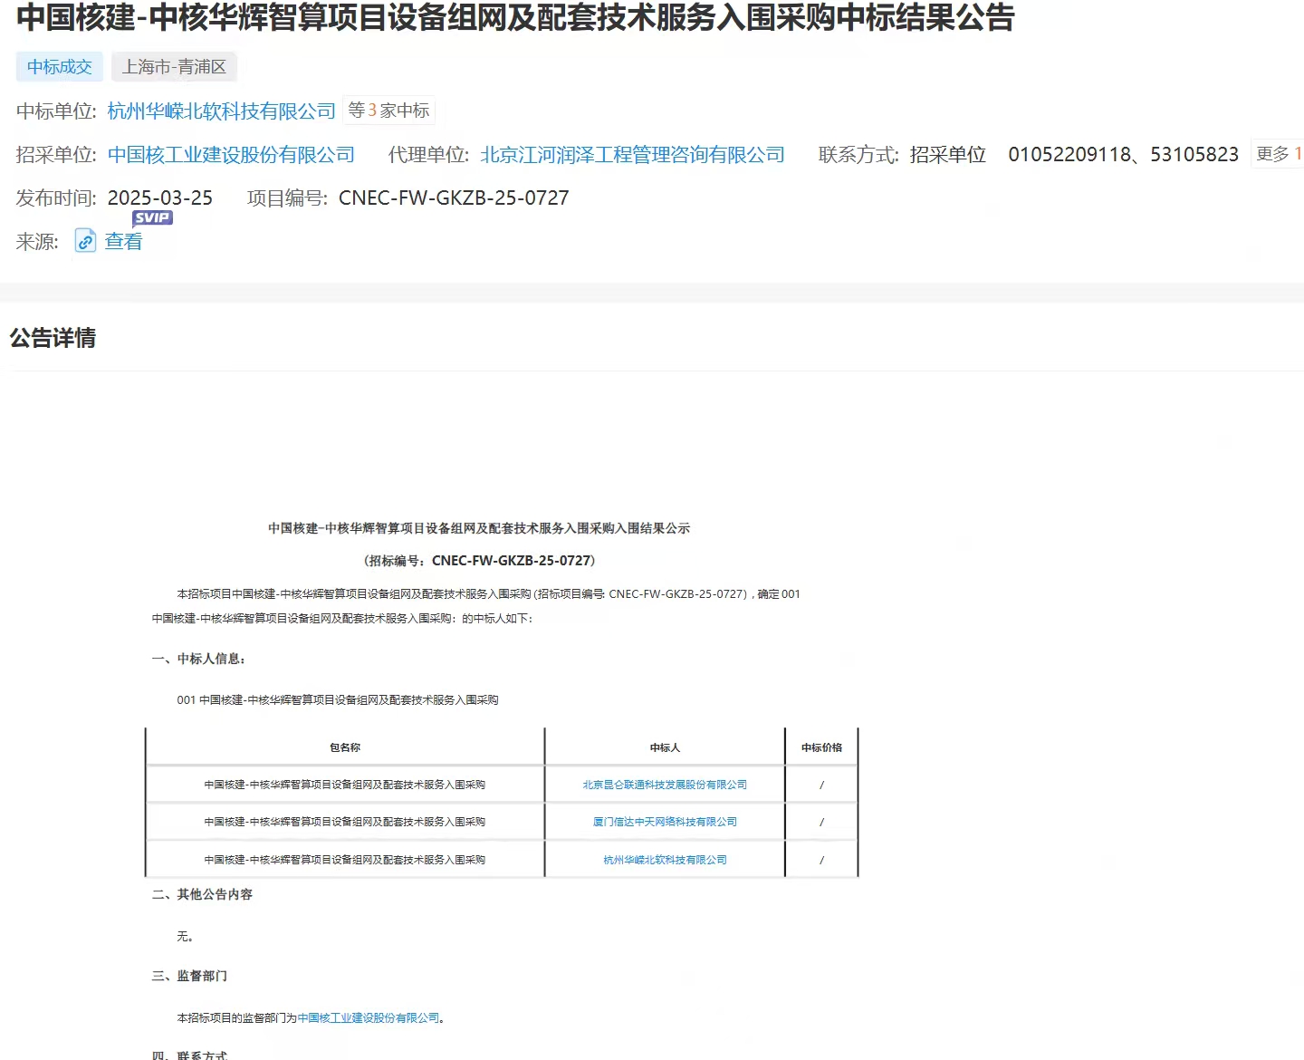Open 北京昆仑联通科技发展股份有限公司 in the table
1304x1060 pixels.
[x=665, y=785]
